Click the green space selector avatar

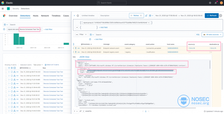[8, 9]
